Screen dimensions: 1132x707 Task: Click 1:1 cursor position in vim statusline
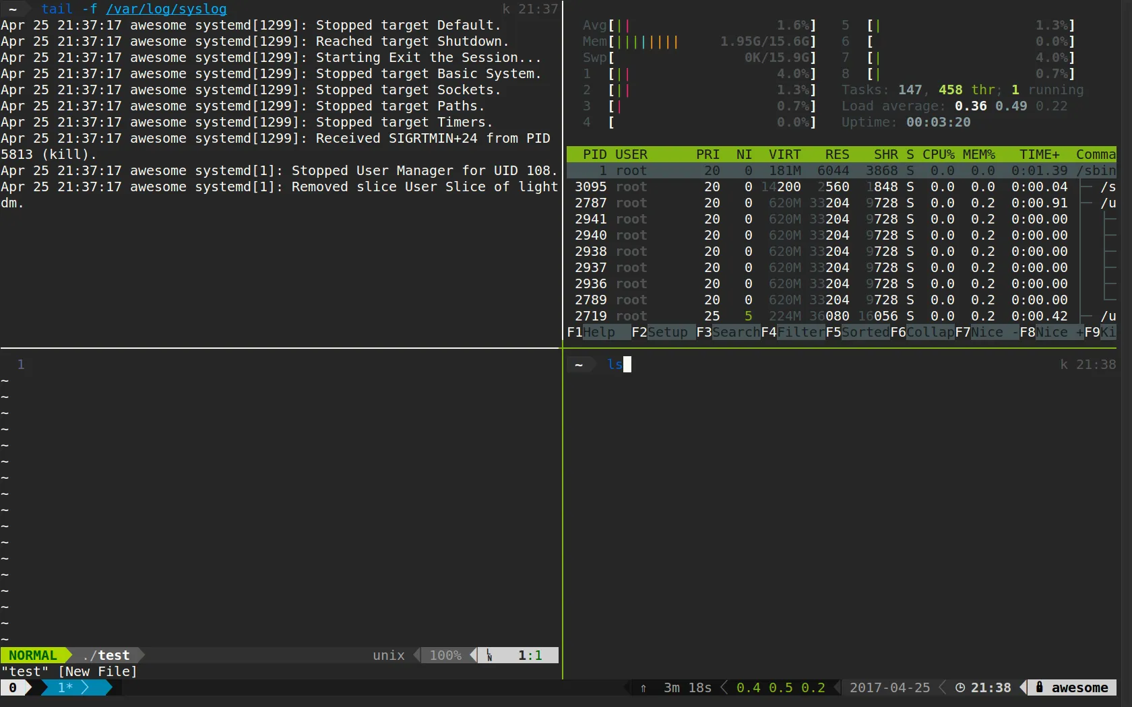[530, 655]
